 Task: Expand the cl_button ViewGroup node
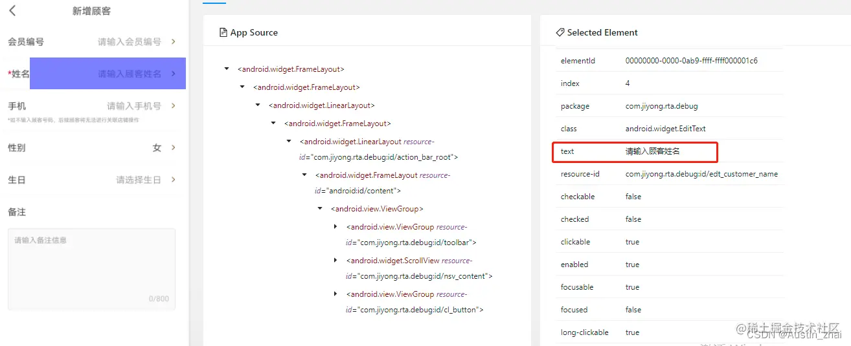(x=335, y=294)
